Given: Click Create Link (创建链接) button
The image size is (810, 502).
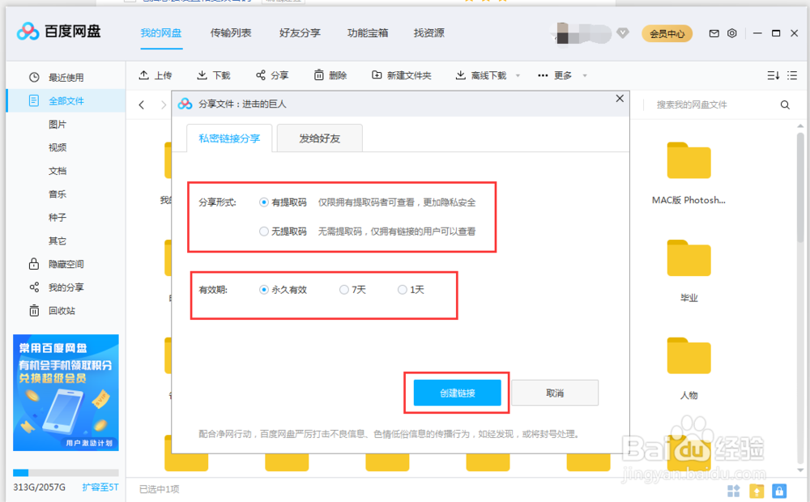Looking at the screenshot, I should click(457, 393).
